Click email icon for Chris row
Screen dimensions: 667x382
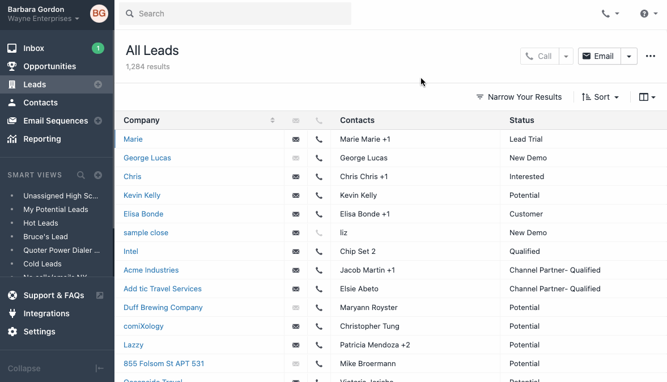tap(296, 176)
